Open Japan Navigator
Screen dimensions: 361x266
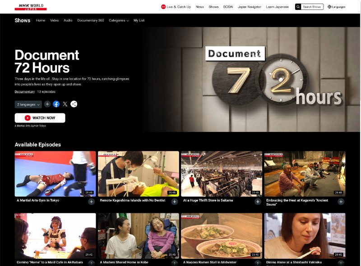pos(250,7)
